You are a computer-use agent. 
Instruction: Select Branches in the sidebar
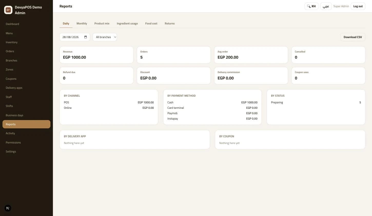(26, 60)
